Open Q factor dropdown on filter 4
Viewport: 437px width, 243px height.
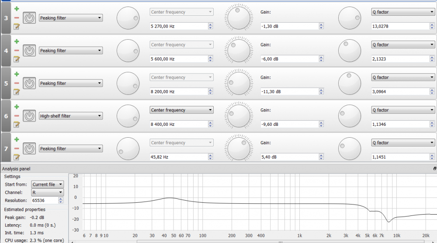pos(402,45)
